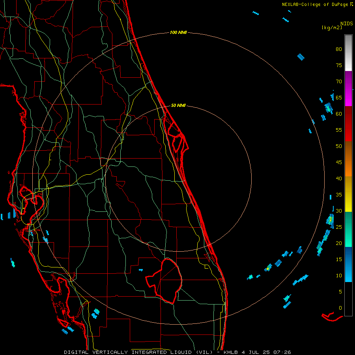Click the scale value "65"
The image size is (355, 355).
tap(339, 98)
